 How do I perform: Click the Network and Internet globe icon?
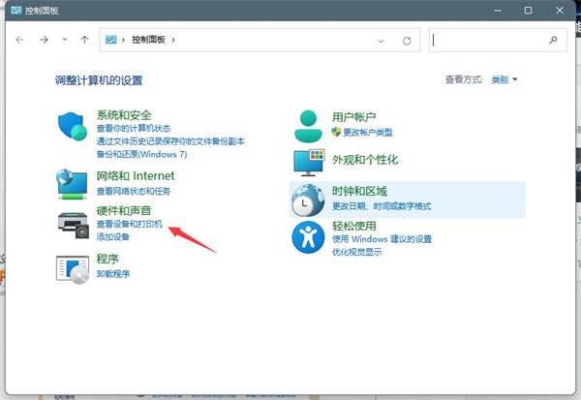click(74, 182)
